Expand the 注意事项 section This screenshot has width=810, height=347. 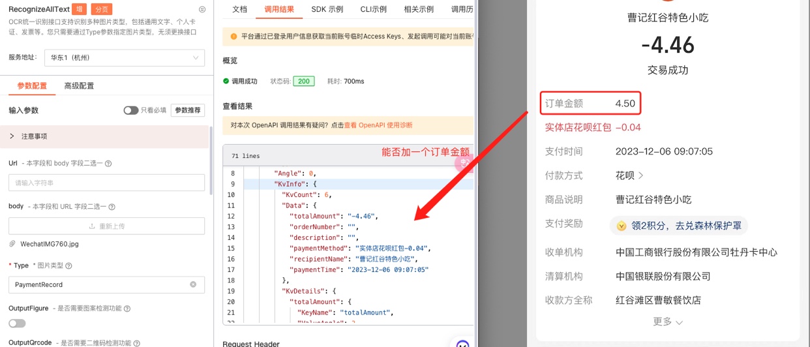coord(105,136)
